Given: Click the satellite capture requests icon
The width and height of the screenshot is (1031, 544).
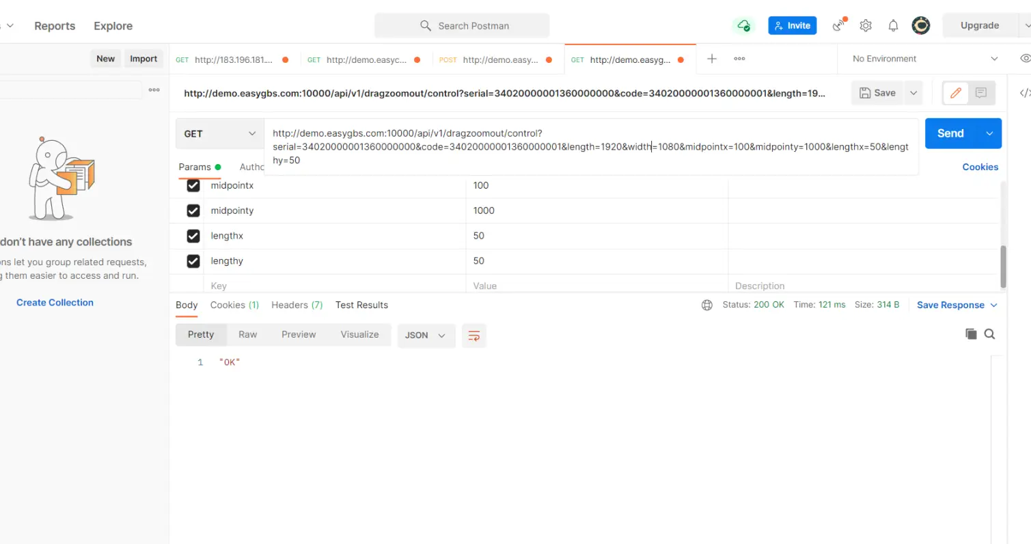Looking at the screenshot, I should coord(839,26).
